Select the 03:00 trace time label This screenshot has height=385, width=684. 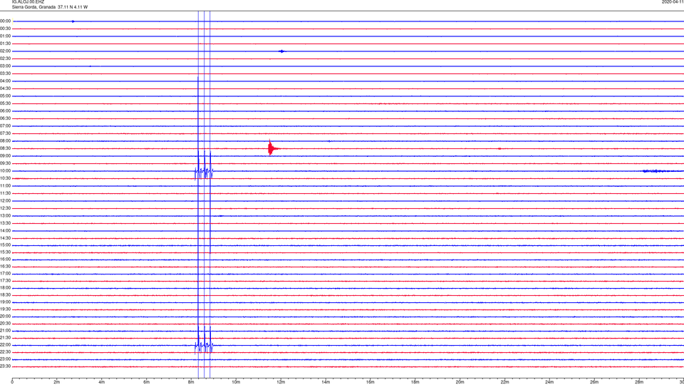tap(5, 66)
